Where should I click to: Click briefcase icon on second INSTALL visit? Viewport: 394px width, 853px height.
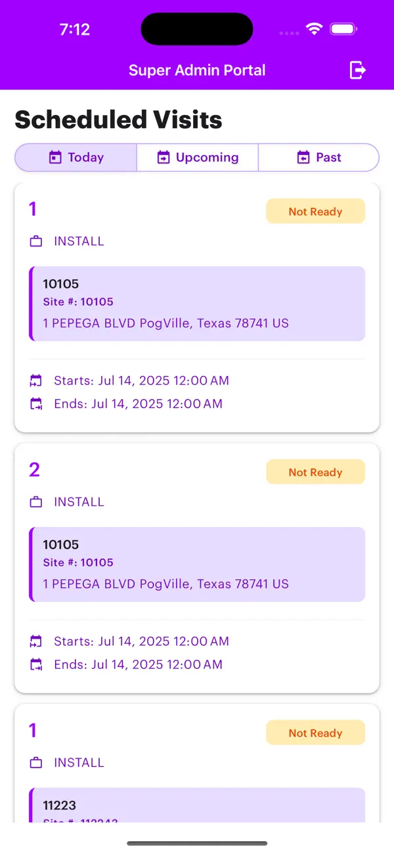tap(36, 502)
